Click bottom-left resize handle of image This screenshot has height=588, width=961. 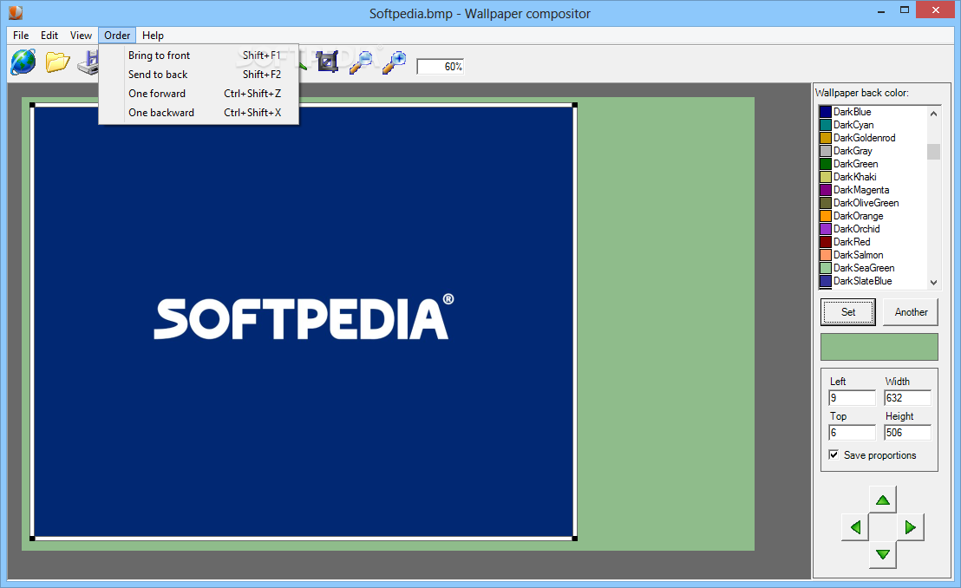[x=32, y=539]
